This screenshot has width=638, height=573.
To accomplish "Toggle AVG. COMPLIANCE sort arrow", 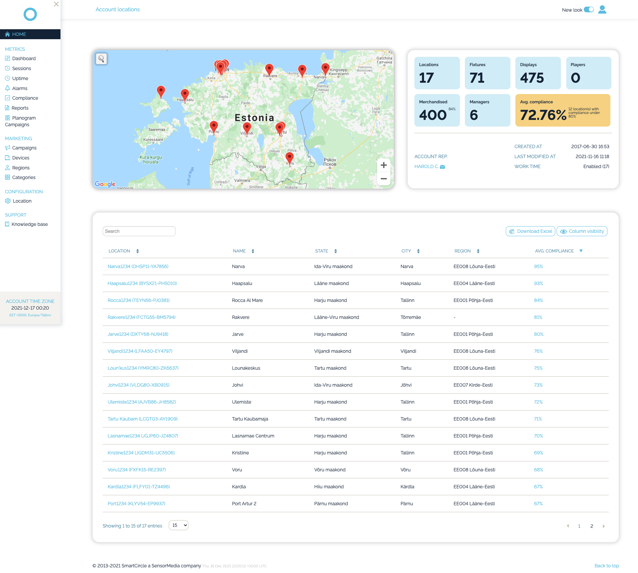I will point(581,251).
